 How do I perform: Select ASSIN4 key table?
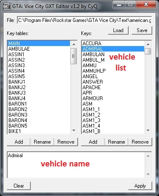tap(39, 71)
